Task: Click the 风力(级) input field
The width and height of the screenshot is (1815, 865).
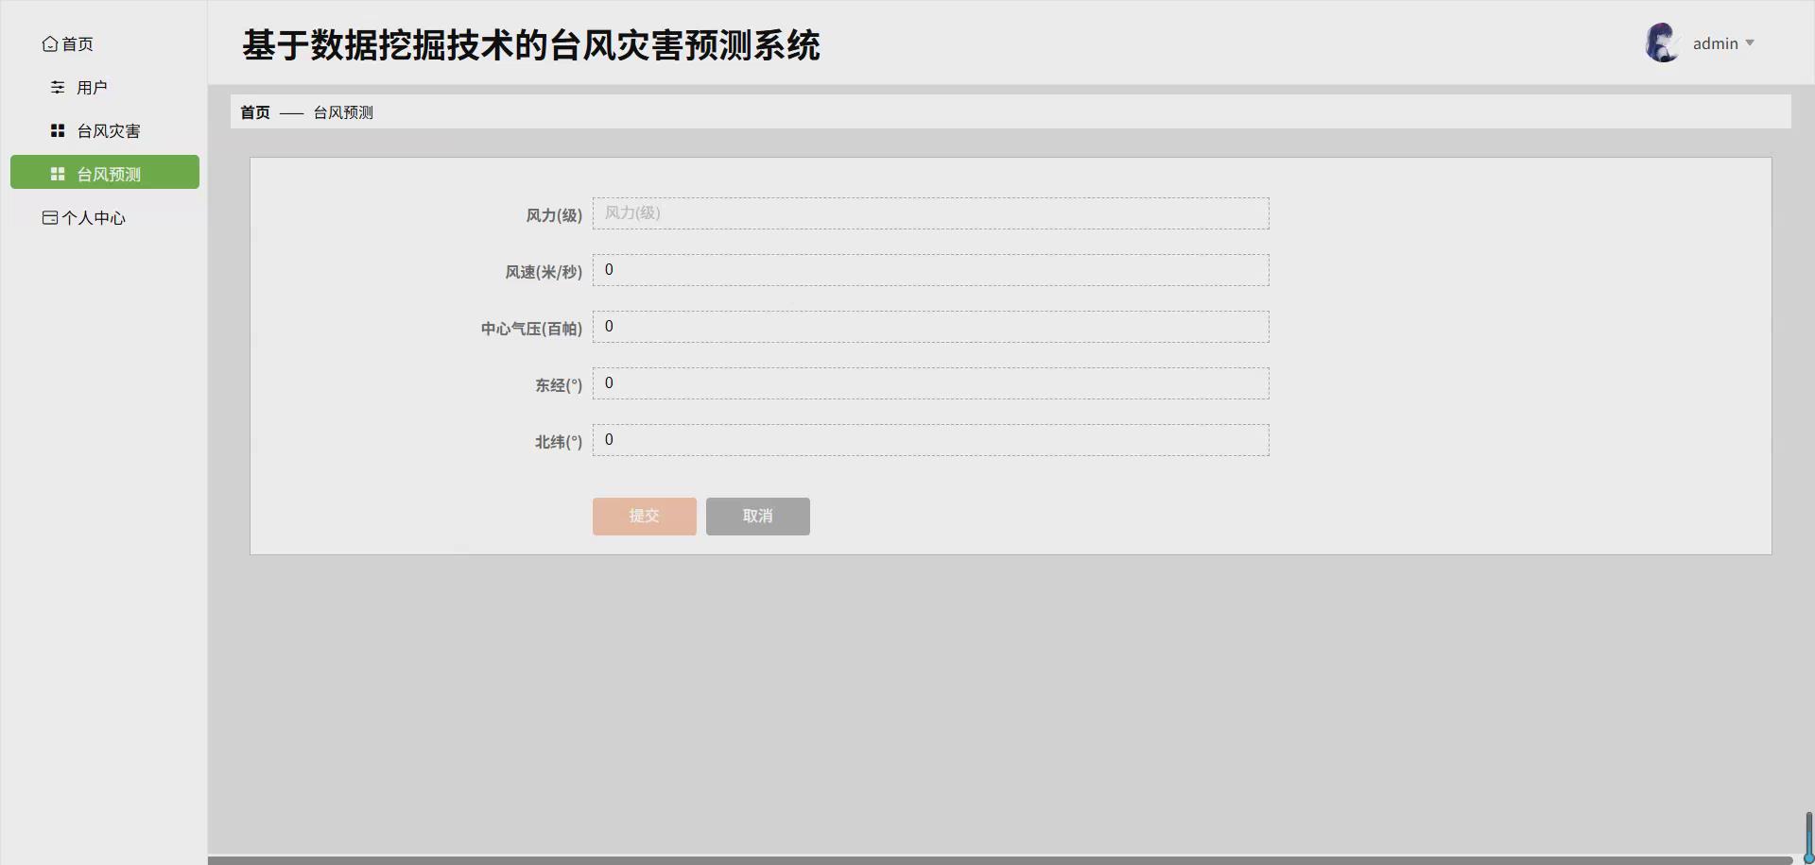Action: click(930, 213)
